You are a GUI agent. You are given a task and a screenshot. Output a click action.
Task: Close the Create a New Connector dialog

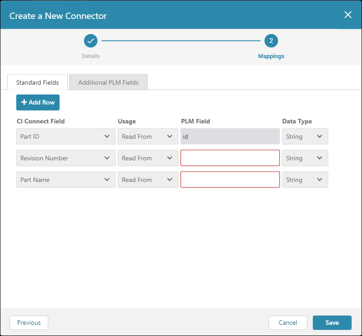[348, 15]
